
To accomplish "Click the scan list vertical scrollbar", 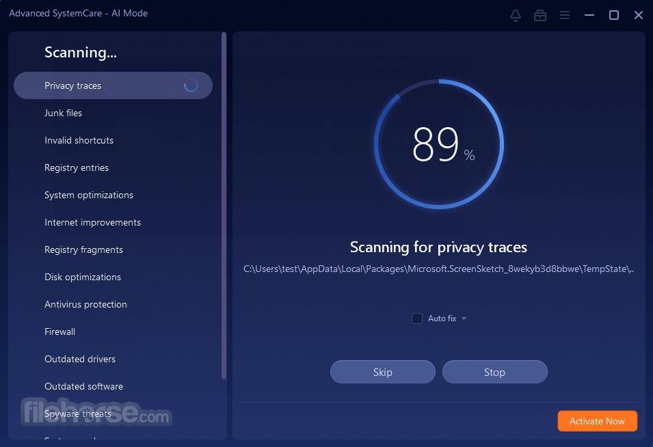I will (224, 206).
